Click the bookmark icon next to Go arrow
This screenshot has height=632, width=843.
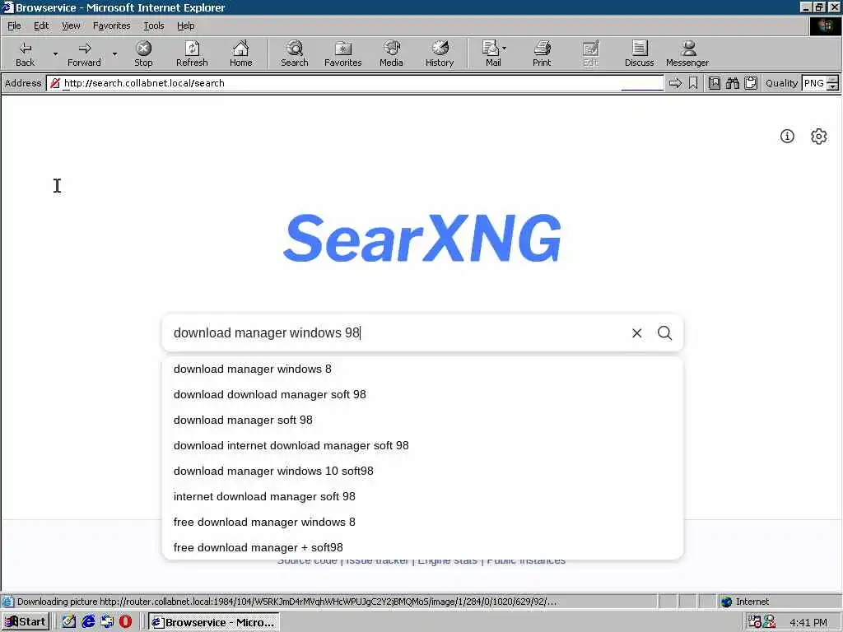coord(693,83)
